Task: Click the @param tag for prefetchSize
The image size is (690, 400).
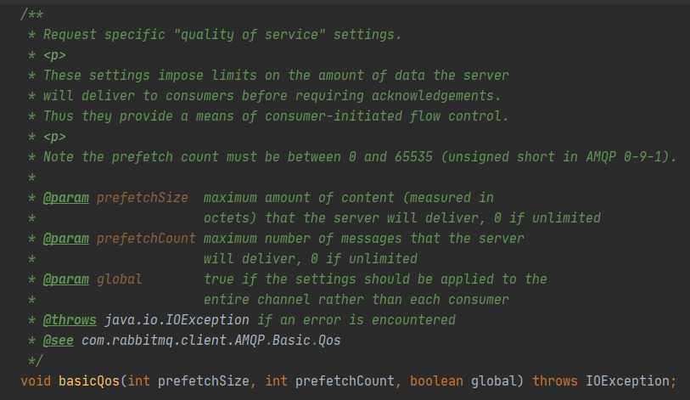Action: click(x=66, y=197)
